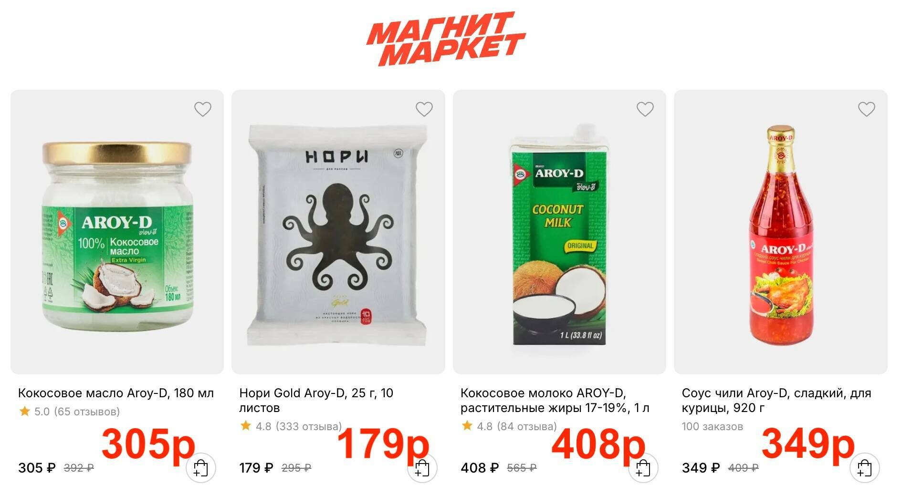Add Nori Gold 10 sheets to cart
902x495 pixels.
[x=422, y=468]
